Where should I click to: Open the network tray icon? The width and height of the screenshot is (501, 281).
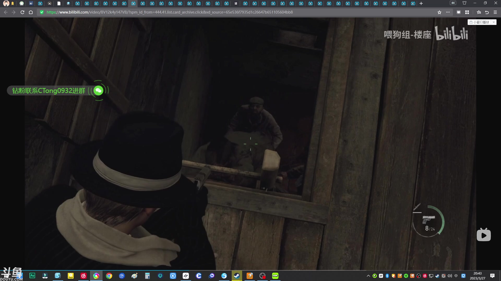click(431, 276)
